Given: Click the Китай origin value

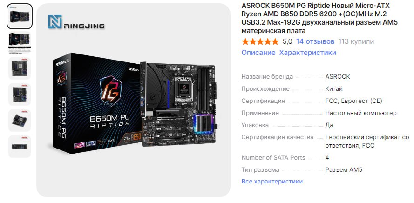Looking at the screenshot, I should pyautogui.click(x=334, y=89).
